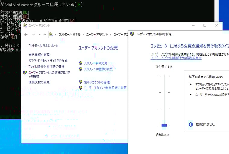The width and height of the screenshot is (229, 154).
Task: Close the ユーザー アカウント window
Action: click(217, 26)
